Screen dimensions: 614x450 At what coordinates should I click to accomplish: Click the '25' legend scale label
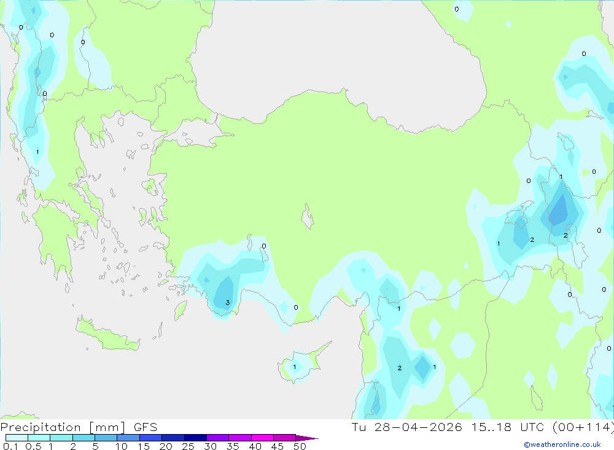pos(188,446)
